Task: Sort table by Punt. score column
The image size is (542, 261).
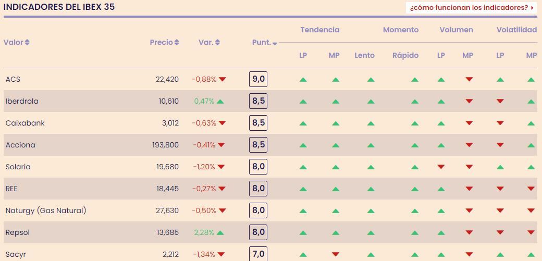Action: (x=264, y=43)
